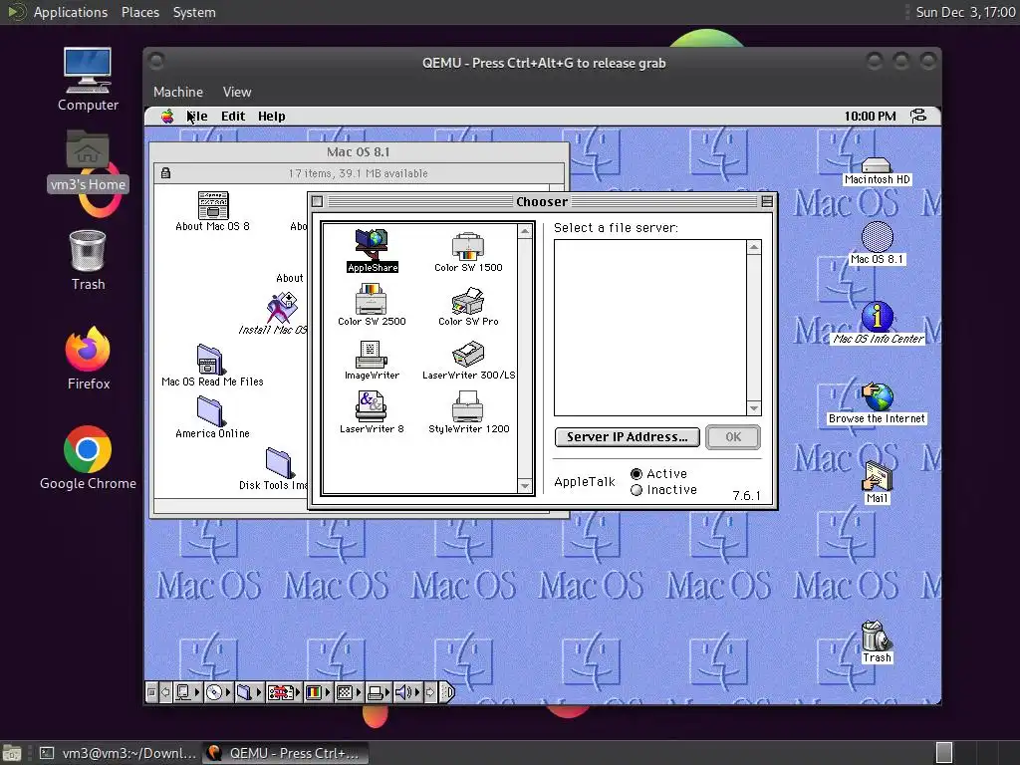The image size is (1020, 765).
Task: Click the vm3's Home folder icon
Action: 88,160
